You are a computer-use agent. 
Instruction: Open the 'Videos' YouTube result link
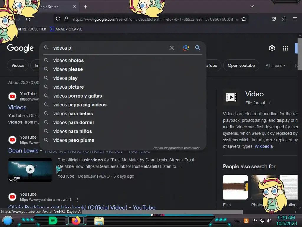17,107
